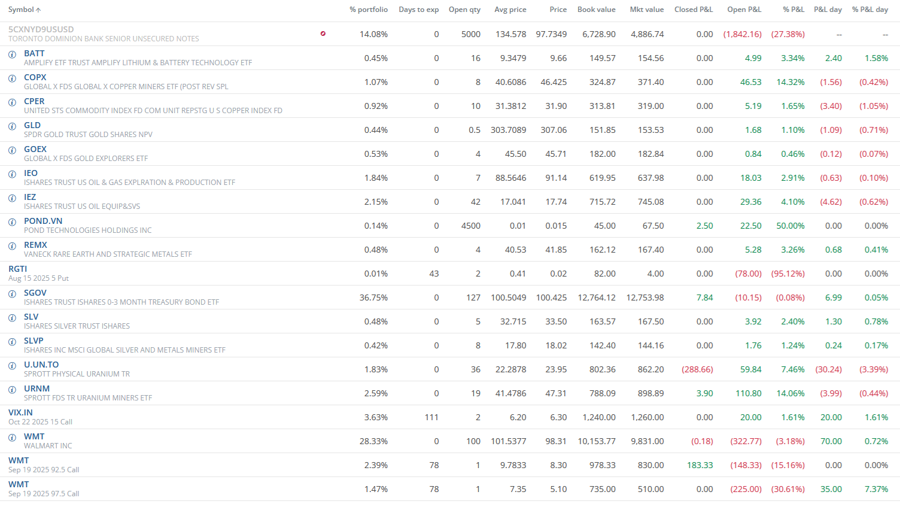Image resolution: width=900 pixels, height=513 pixels.
Task: Show info for IEO via icon
Action: point(12,174)
